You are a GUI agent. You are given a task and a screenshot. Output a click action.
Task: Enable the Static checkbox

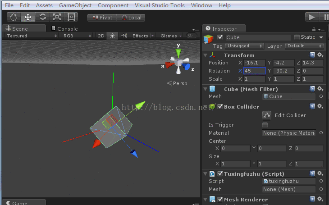[x=297, y=37]
